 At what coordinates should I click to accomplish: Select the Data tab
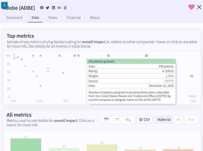click(35, 18)
